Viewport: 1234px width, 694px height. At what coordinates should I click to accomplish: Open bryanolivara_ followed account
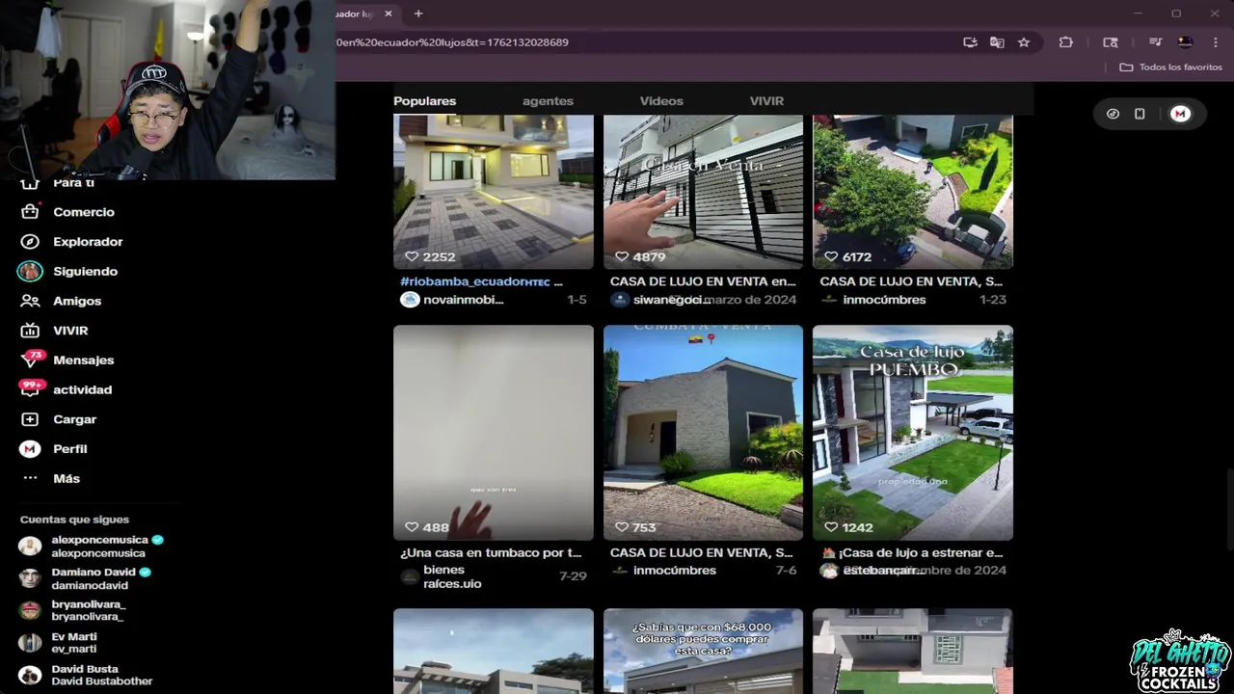(x=73, y=610)
